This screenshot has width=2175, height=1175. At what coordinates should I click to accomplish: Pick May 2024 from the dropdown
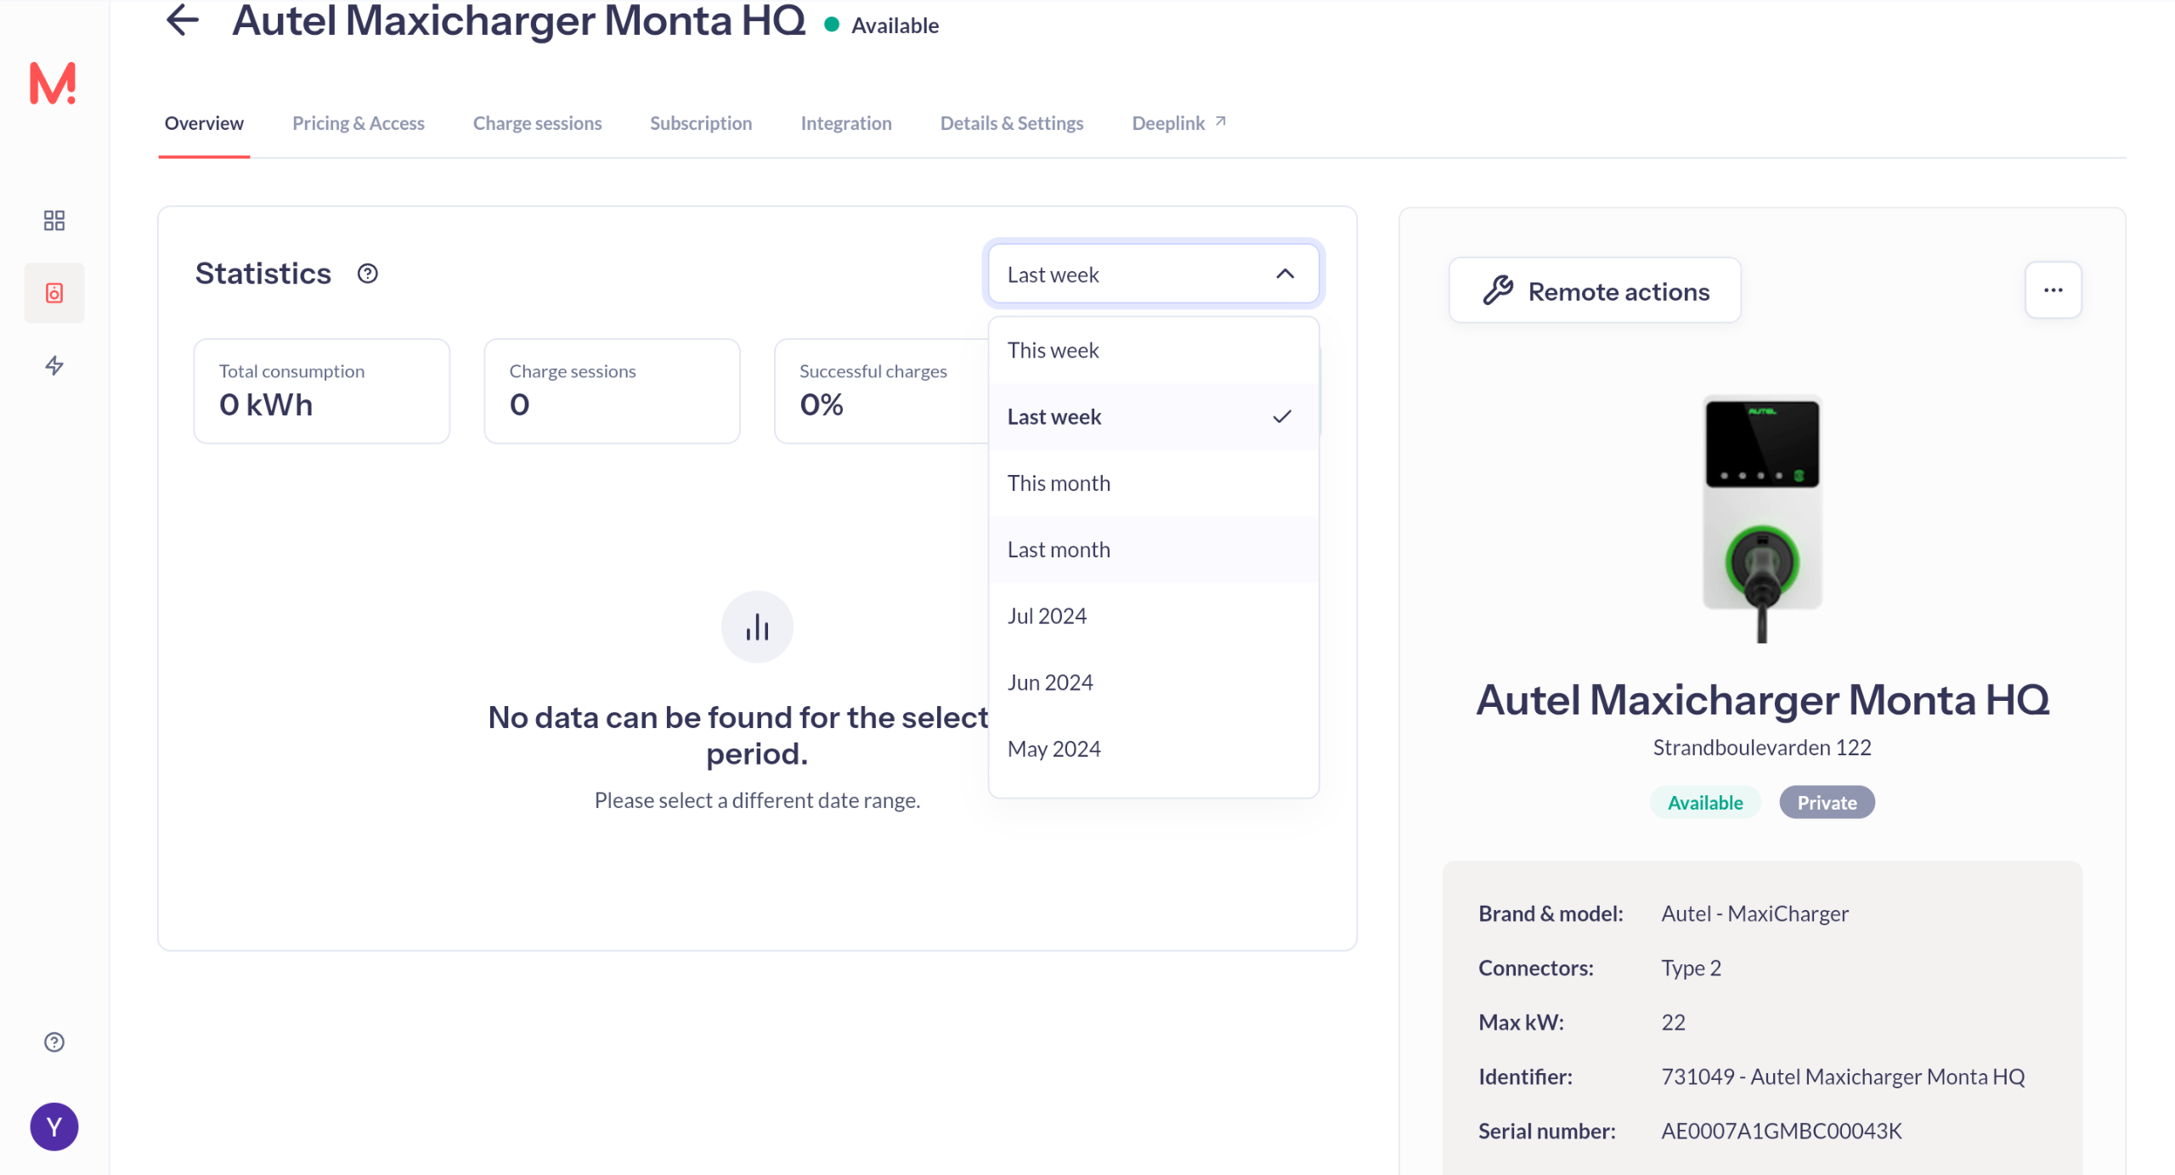tap(1154, 748)
